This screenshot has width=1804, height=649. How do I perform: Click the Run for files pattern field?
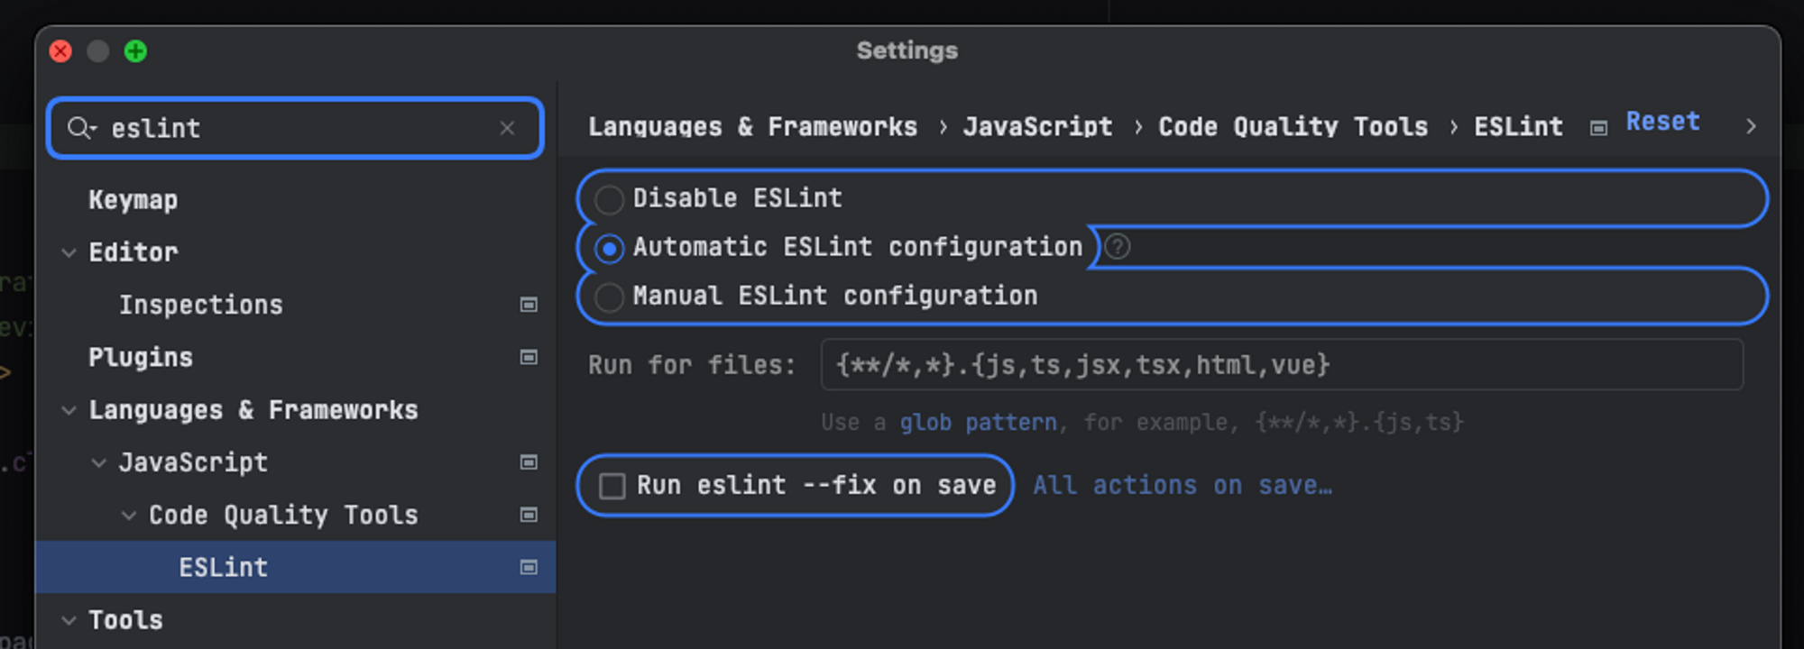1281,365
